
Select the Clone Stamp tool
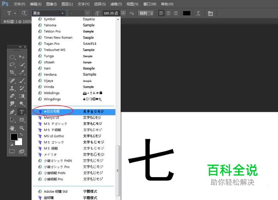pyautogui.click(x=12, y=88)
